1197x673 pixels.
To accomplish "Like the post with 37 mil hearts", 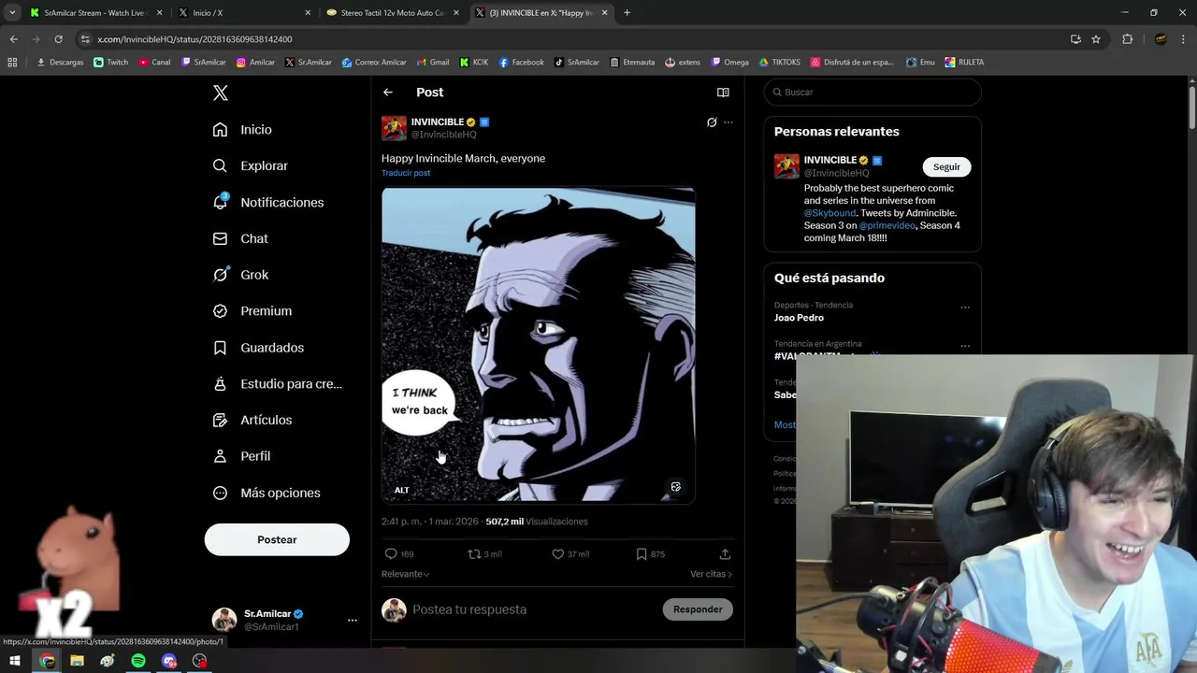I will (x=558, y=554).
